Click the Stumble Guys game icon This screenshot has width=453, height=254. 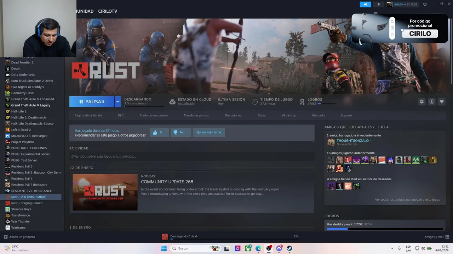pyautogui.click(x=8, y=209)
